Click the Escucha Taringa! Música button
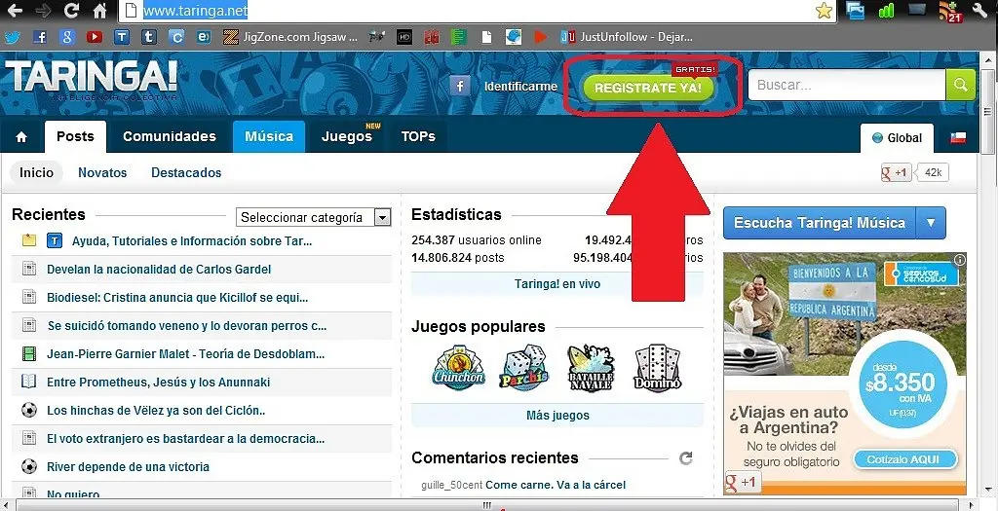Image resolution: width=998 pixels, height=511 pixels. pos(820,223)
